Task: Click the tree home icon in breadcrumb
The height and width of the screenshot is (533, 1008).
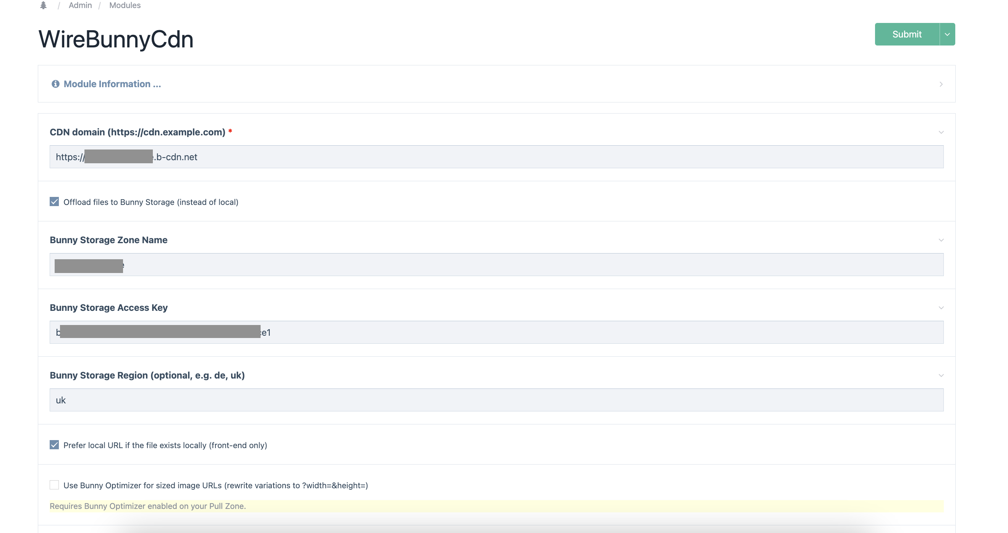Action: (44, 5)
